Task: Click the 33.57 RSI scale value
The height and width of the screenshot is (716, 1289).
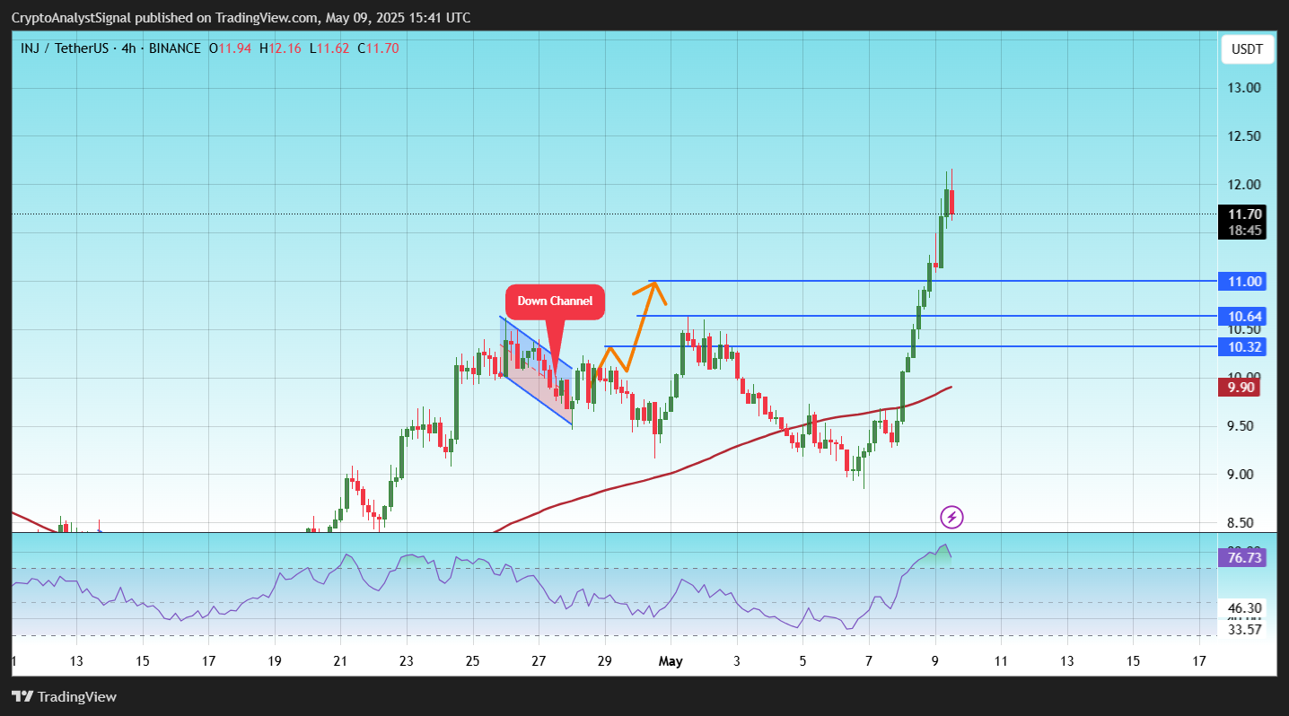Action: click(x=1246, y=629)
